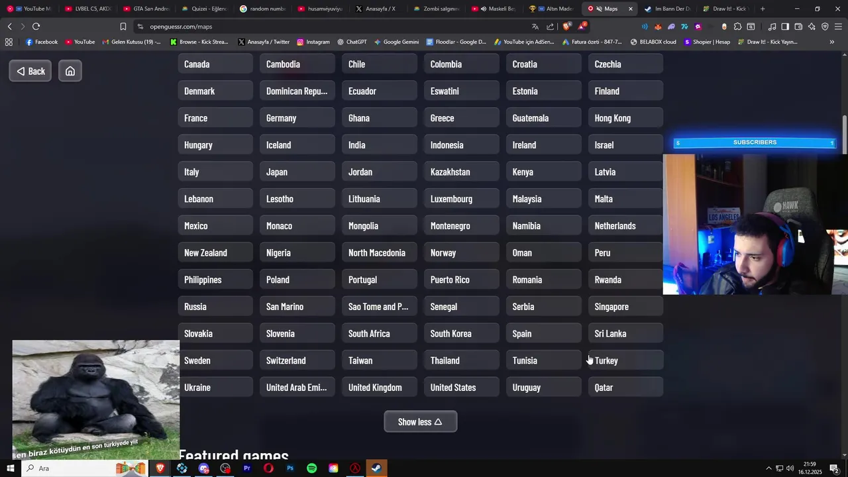Collapse the country list with Show less
This screenshot has width=848, height=477.
point(420,422)
